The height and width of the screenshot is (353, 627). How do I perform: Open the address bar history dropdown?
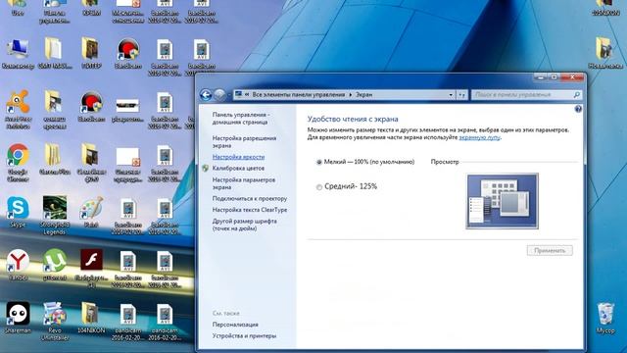coord(451,95)
